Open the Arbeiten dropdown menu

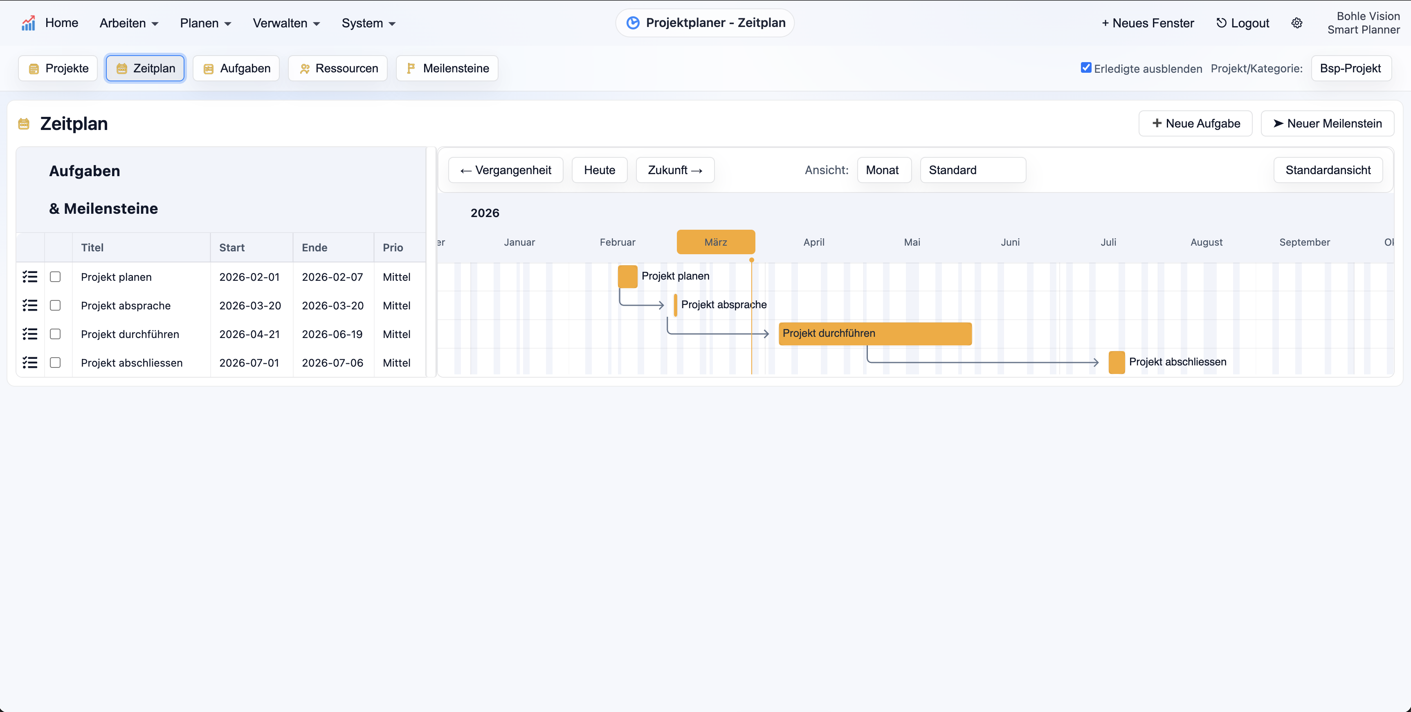click(x=129, y=23)
